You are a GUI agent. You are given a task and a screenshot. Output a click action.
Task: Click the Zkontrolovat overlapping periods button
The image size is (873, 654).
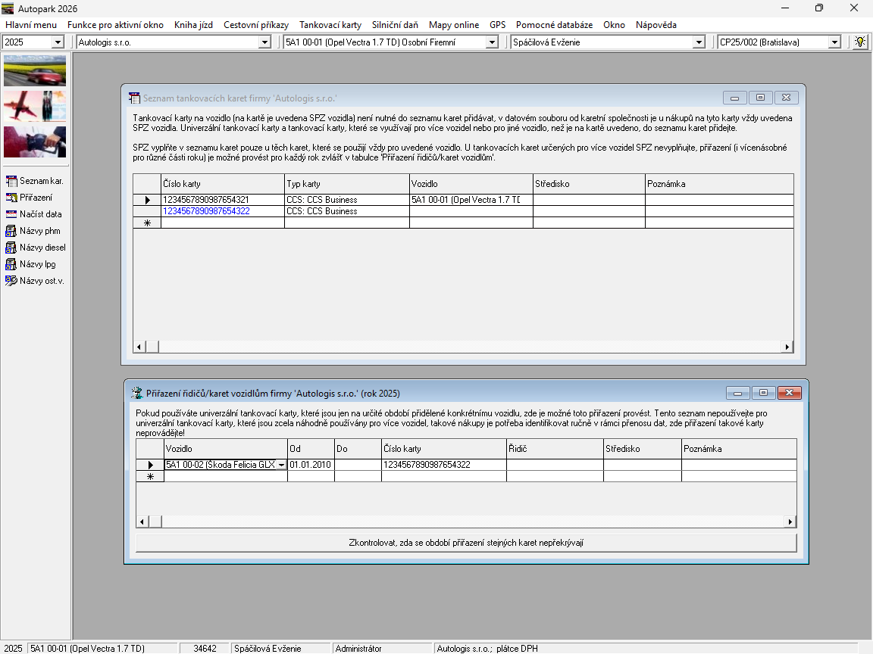466,543
